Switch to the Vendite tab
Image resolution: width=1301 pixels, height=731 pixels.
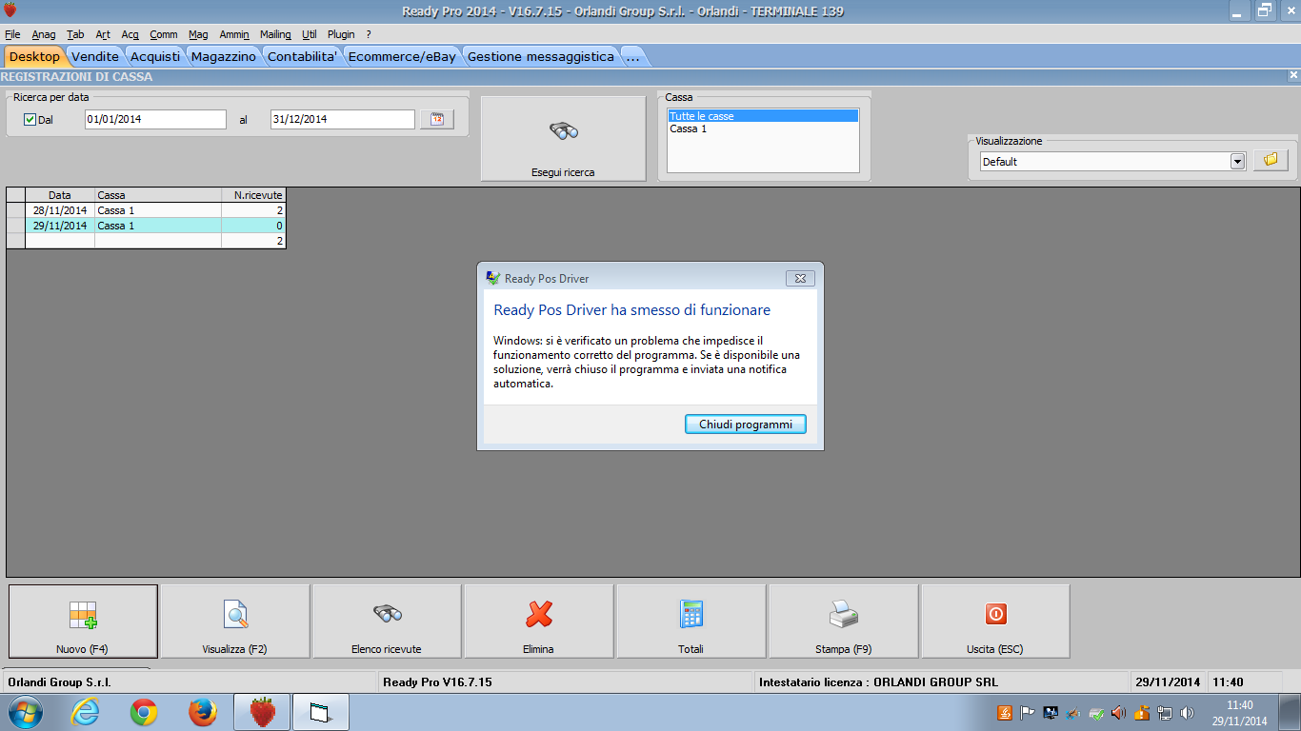(x=95, y=56)
